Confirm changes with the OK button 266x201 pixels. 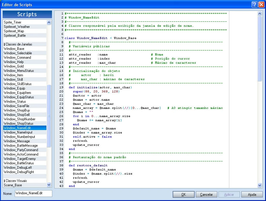coord(184,194)
